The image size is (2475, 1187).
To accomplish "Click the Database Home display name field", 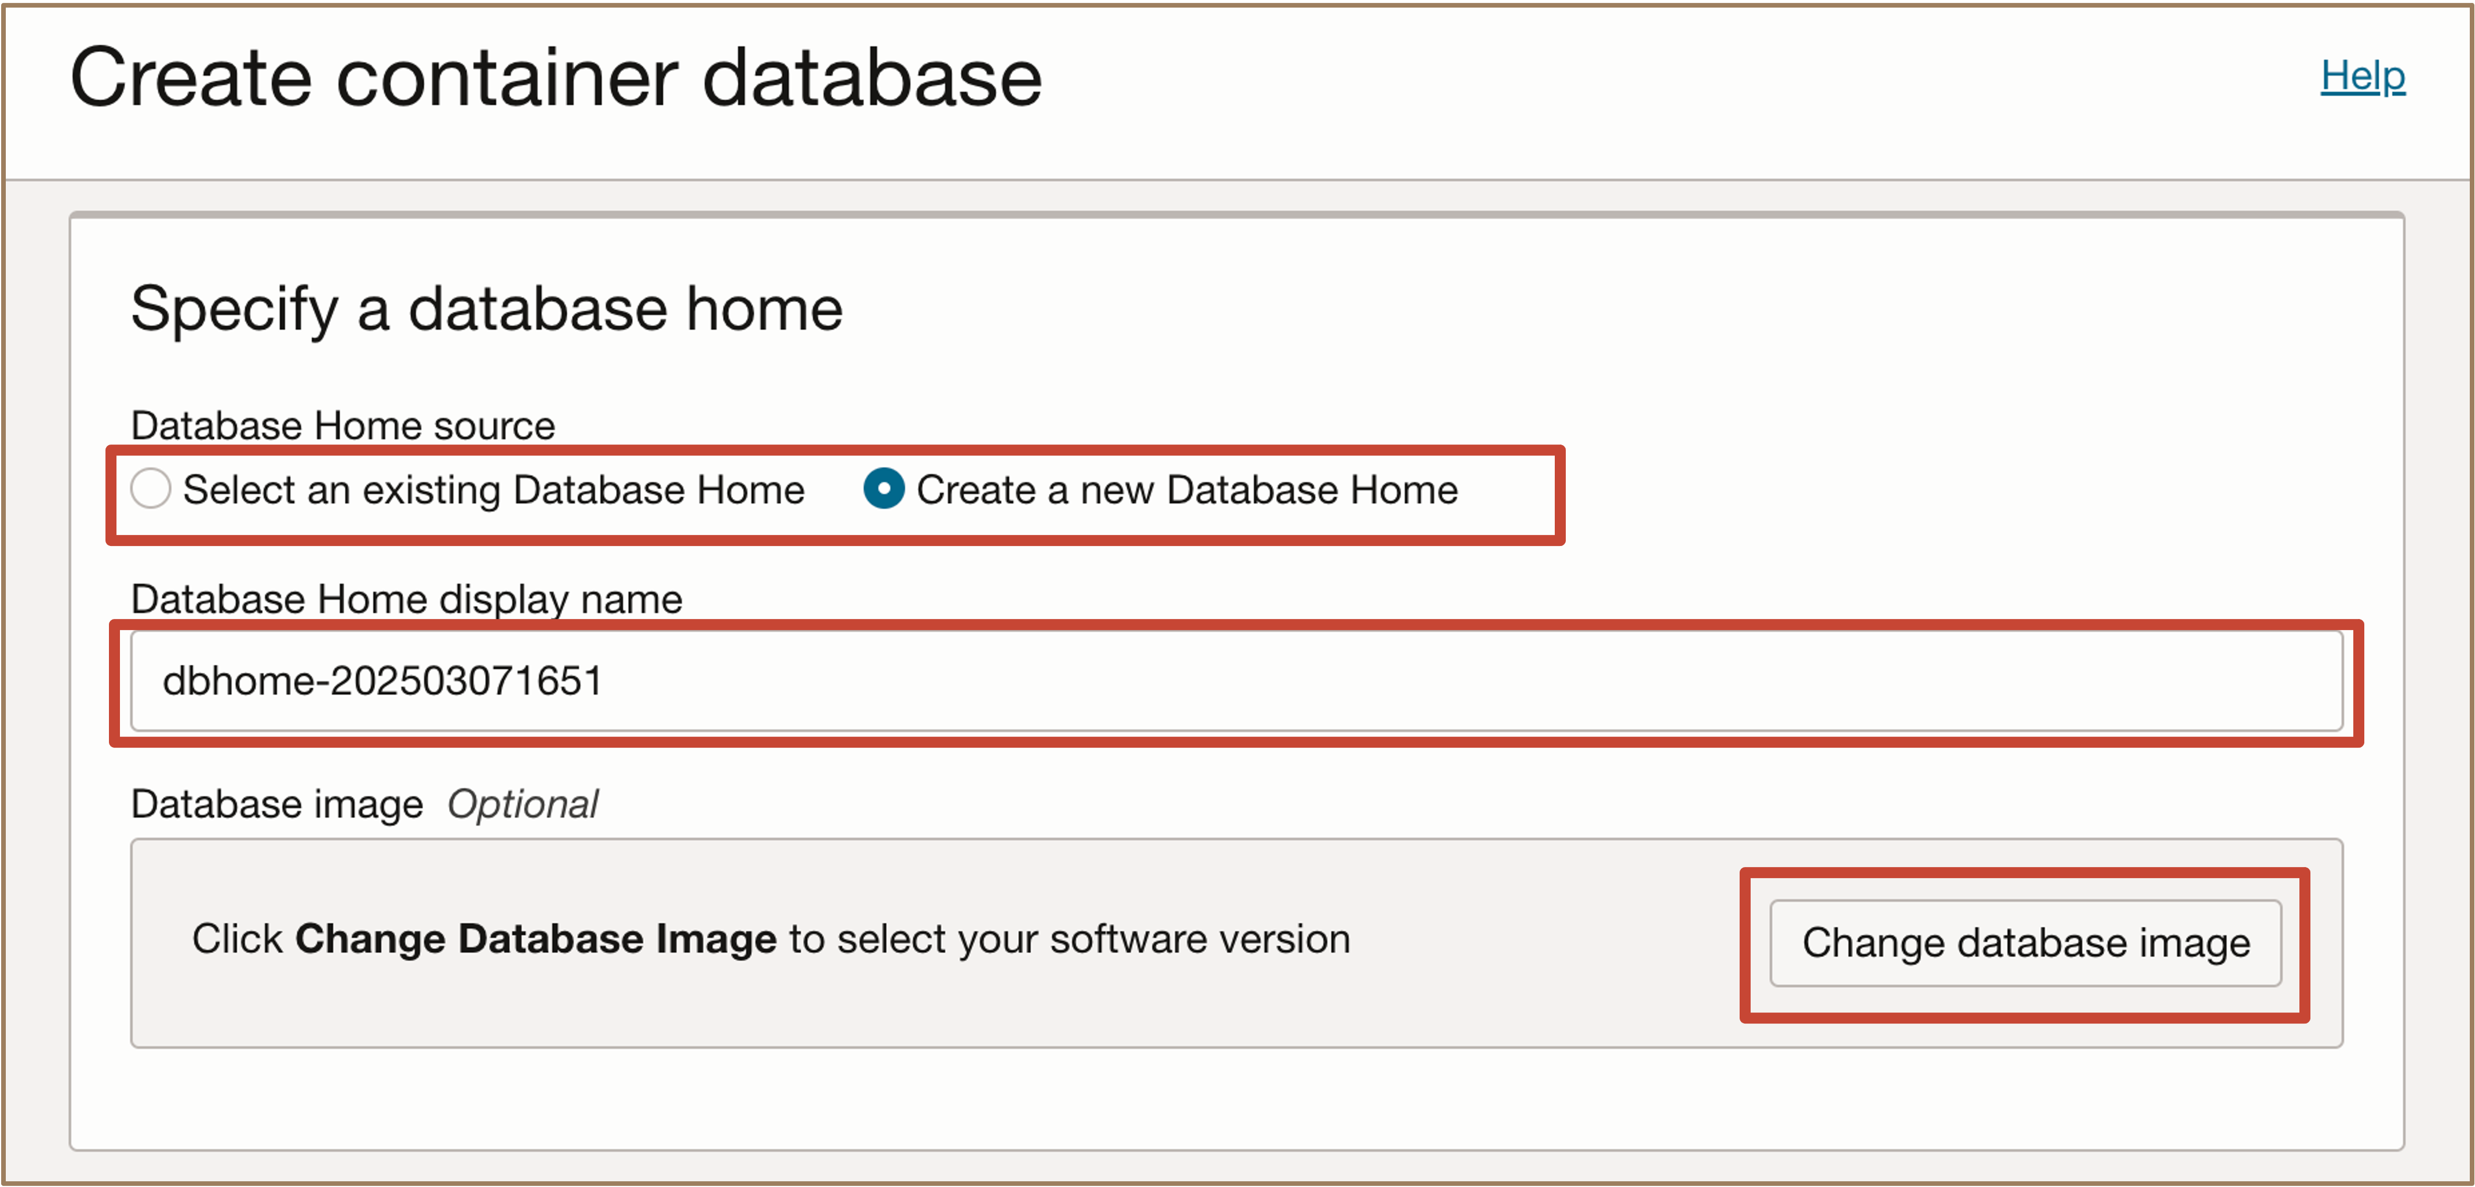I will pyautogui.click(x=1235, y=680).
